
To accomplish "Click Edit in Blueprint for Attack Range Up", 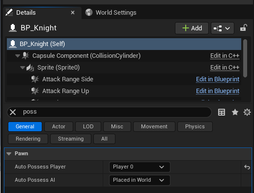I will [218, 91].
